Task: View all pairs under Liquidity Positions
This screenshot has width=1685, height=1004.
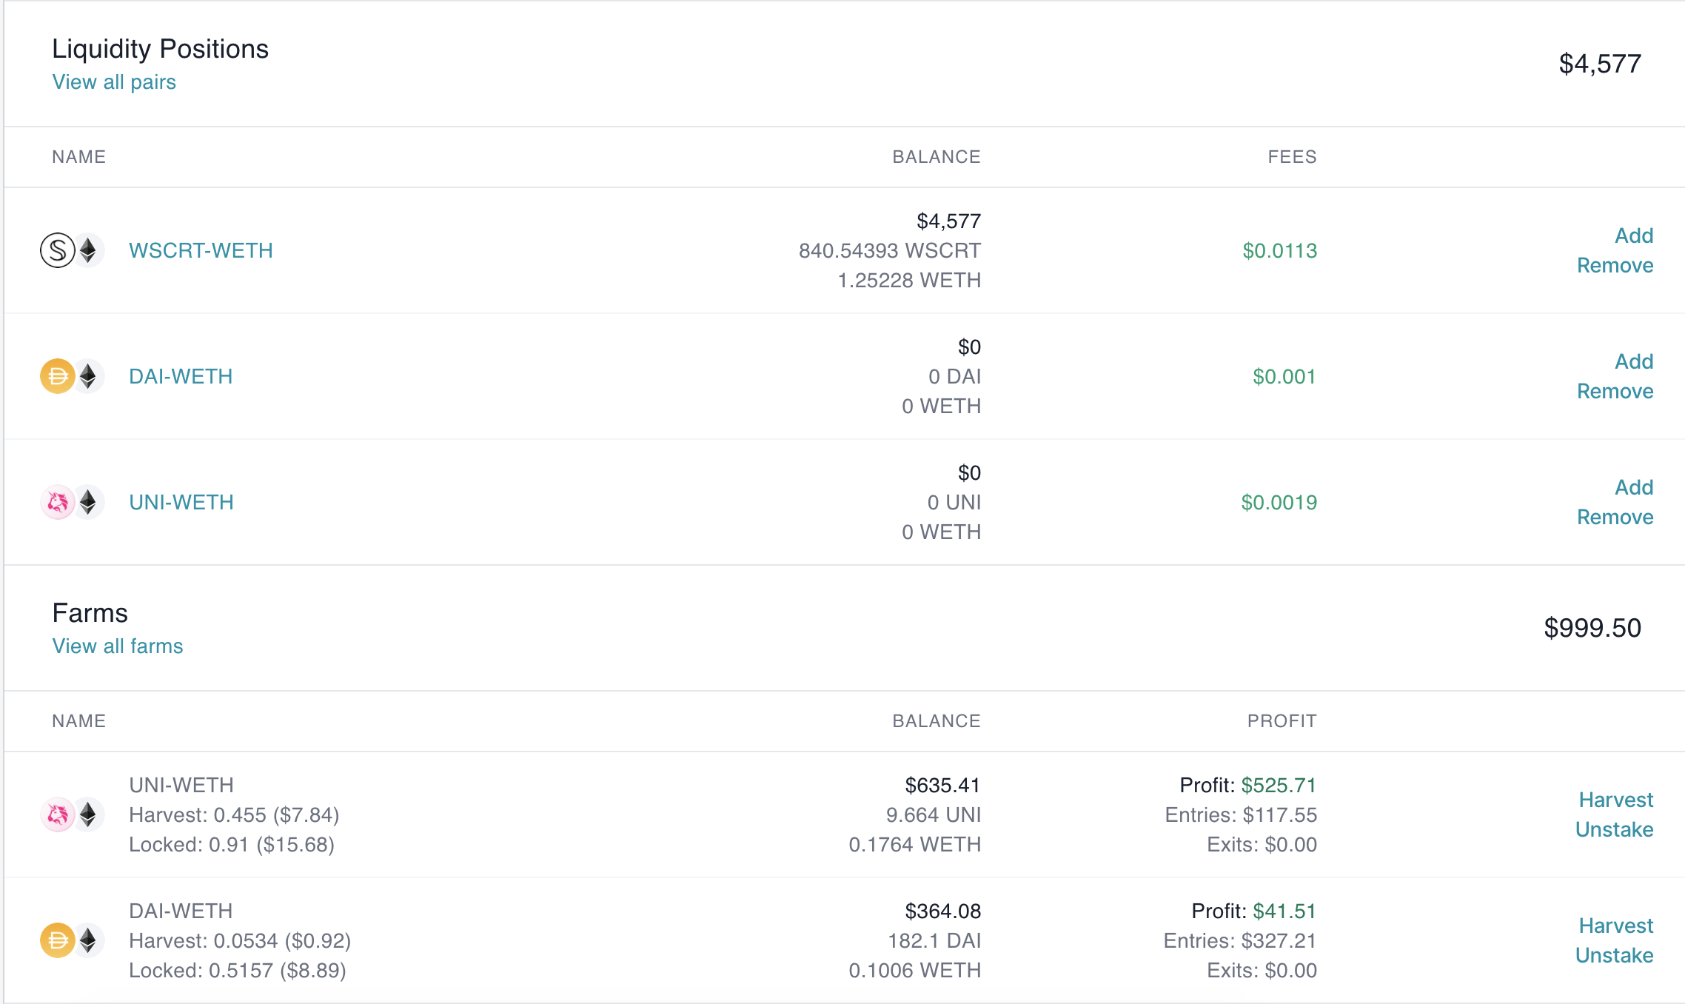Action: (x=113, y=81)
